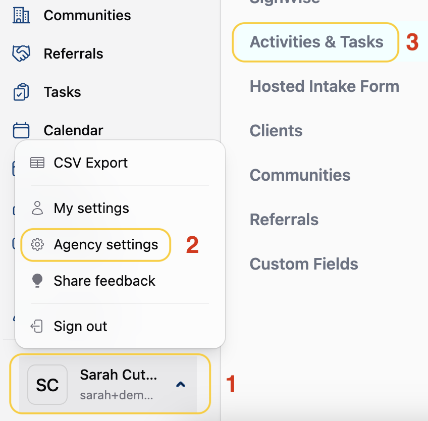
Task: Click the Calendar icon in sidebar
Action: point(21,130)
